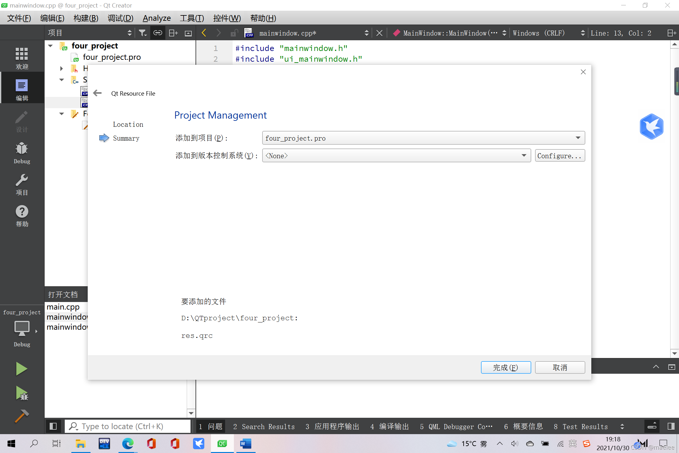Click editor vertical scrollbar down arrow
This screenshot has height=453, width=679.
click(675, 353)
